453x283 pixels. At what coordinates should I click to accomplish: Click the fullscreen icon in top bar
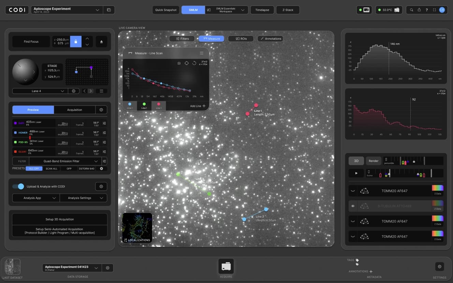(434, 10)
